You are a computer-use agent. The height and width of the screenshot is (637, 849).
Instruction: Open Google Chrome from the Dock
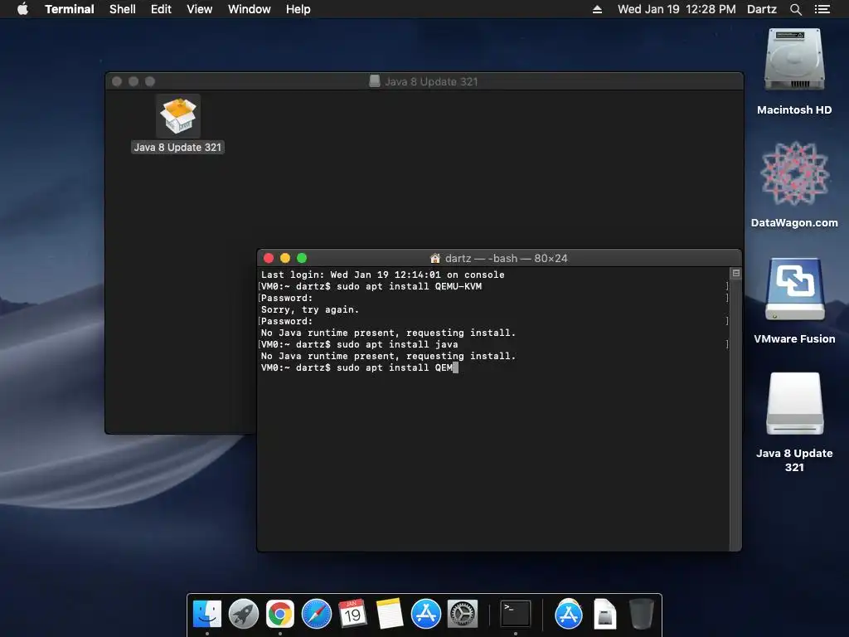pyautogui.click(x=280, y=614)
